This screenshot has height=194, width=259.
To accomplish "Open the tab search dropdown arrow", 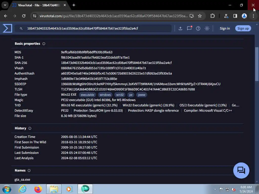I will (5, 5).
